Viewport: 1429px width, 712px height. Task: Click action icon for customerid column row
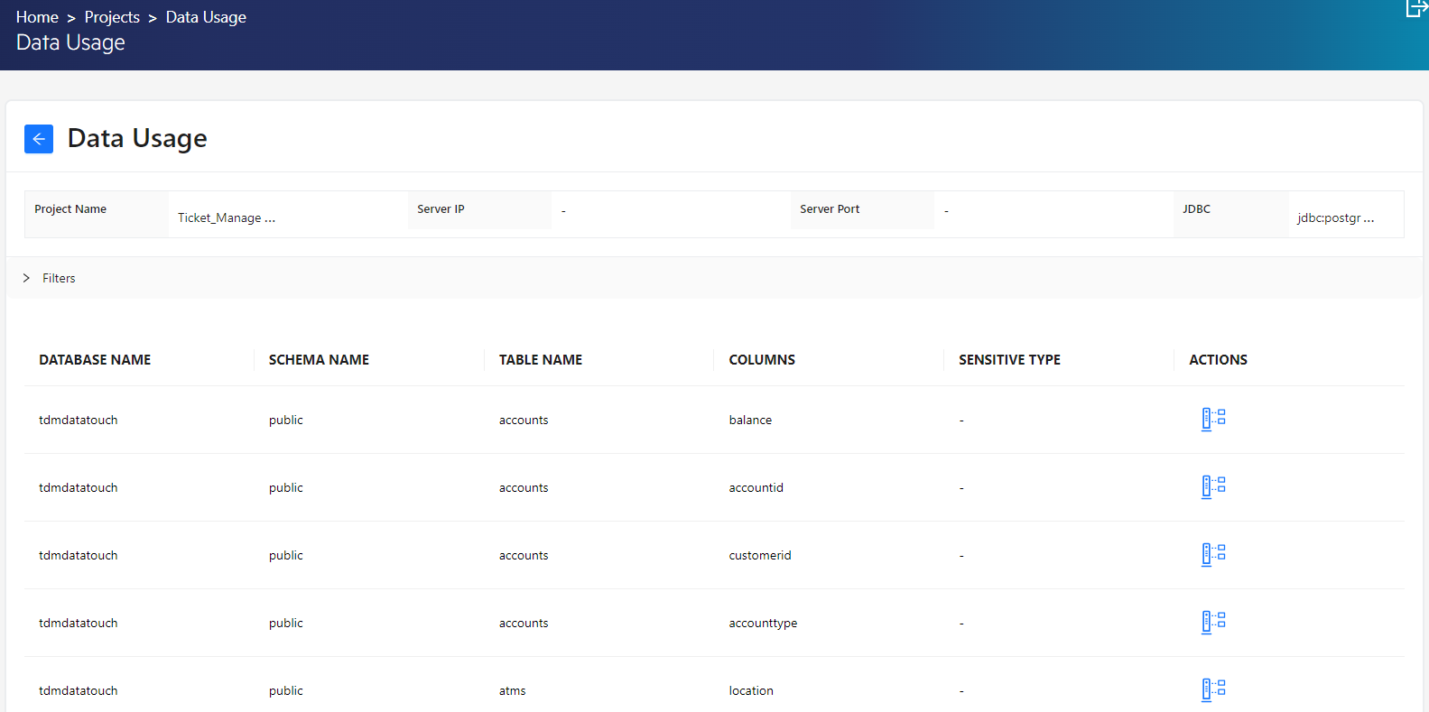pos(1213,554)
